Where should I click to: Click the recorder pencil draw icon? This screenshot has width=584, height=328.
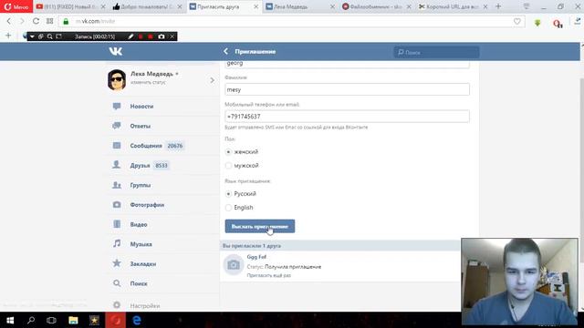pos(130,36)
